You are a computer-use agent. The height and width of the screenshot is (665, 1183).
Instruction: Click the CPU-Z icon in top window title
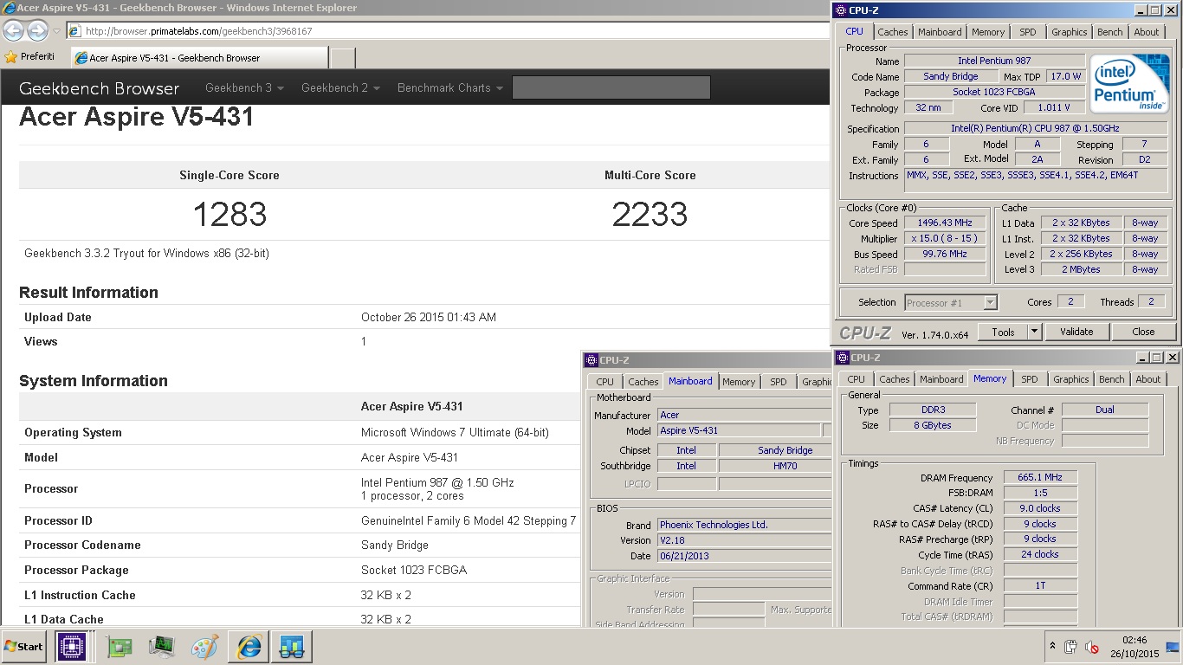click(840, 10)
